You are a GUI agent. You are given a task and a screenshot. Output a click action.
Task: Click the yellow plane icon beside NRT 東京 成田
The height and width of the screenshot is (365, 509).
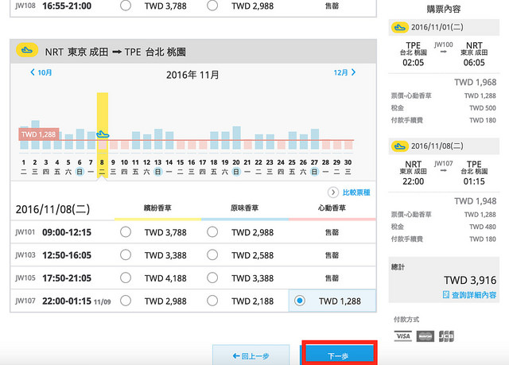coord(26,50)
